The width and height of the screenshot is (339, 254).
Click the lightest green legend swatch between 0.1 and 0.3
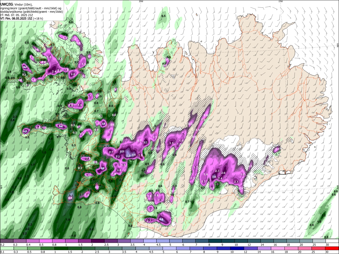[x=7, y=248]
